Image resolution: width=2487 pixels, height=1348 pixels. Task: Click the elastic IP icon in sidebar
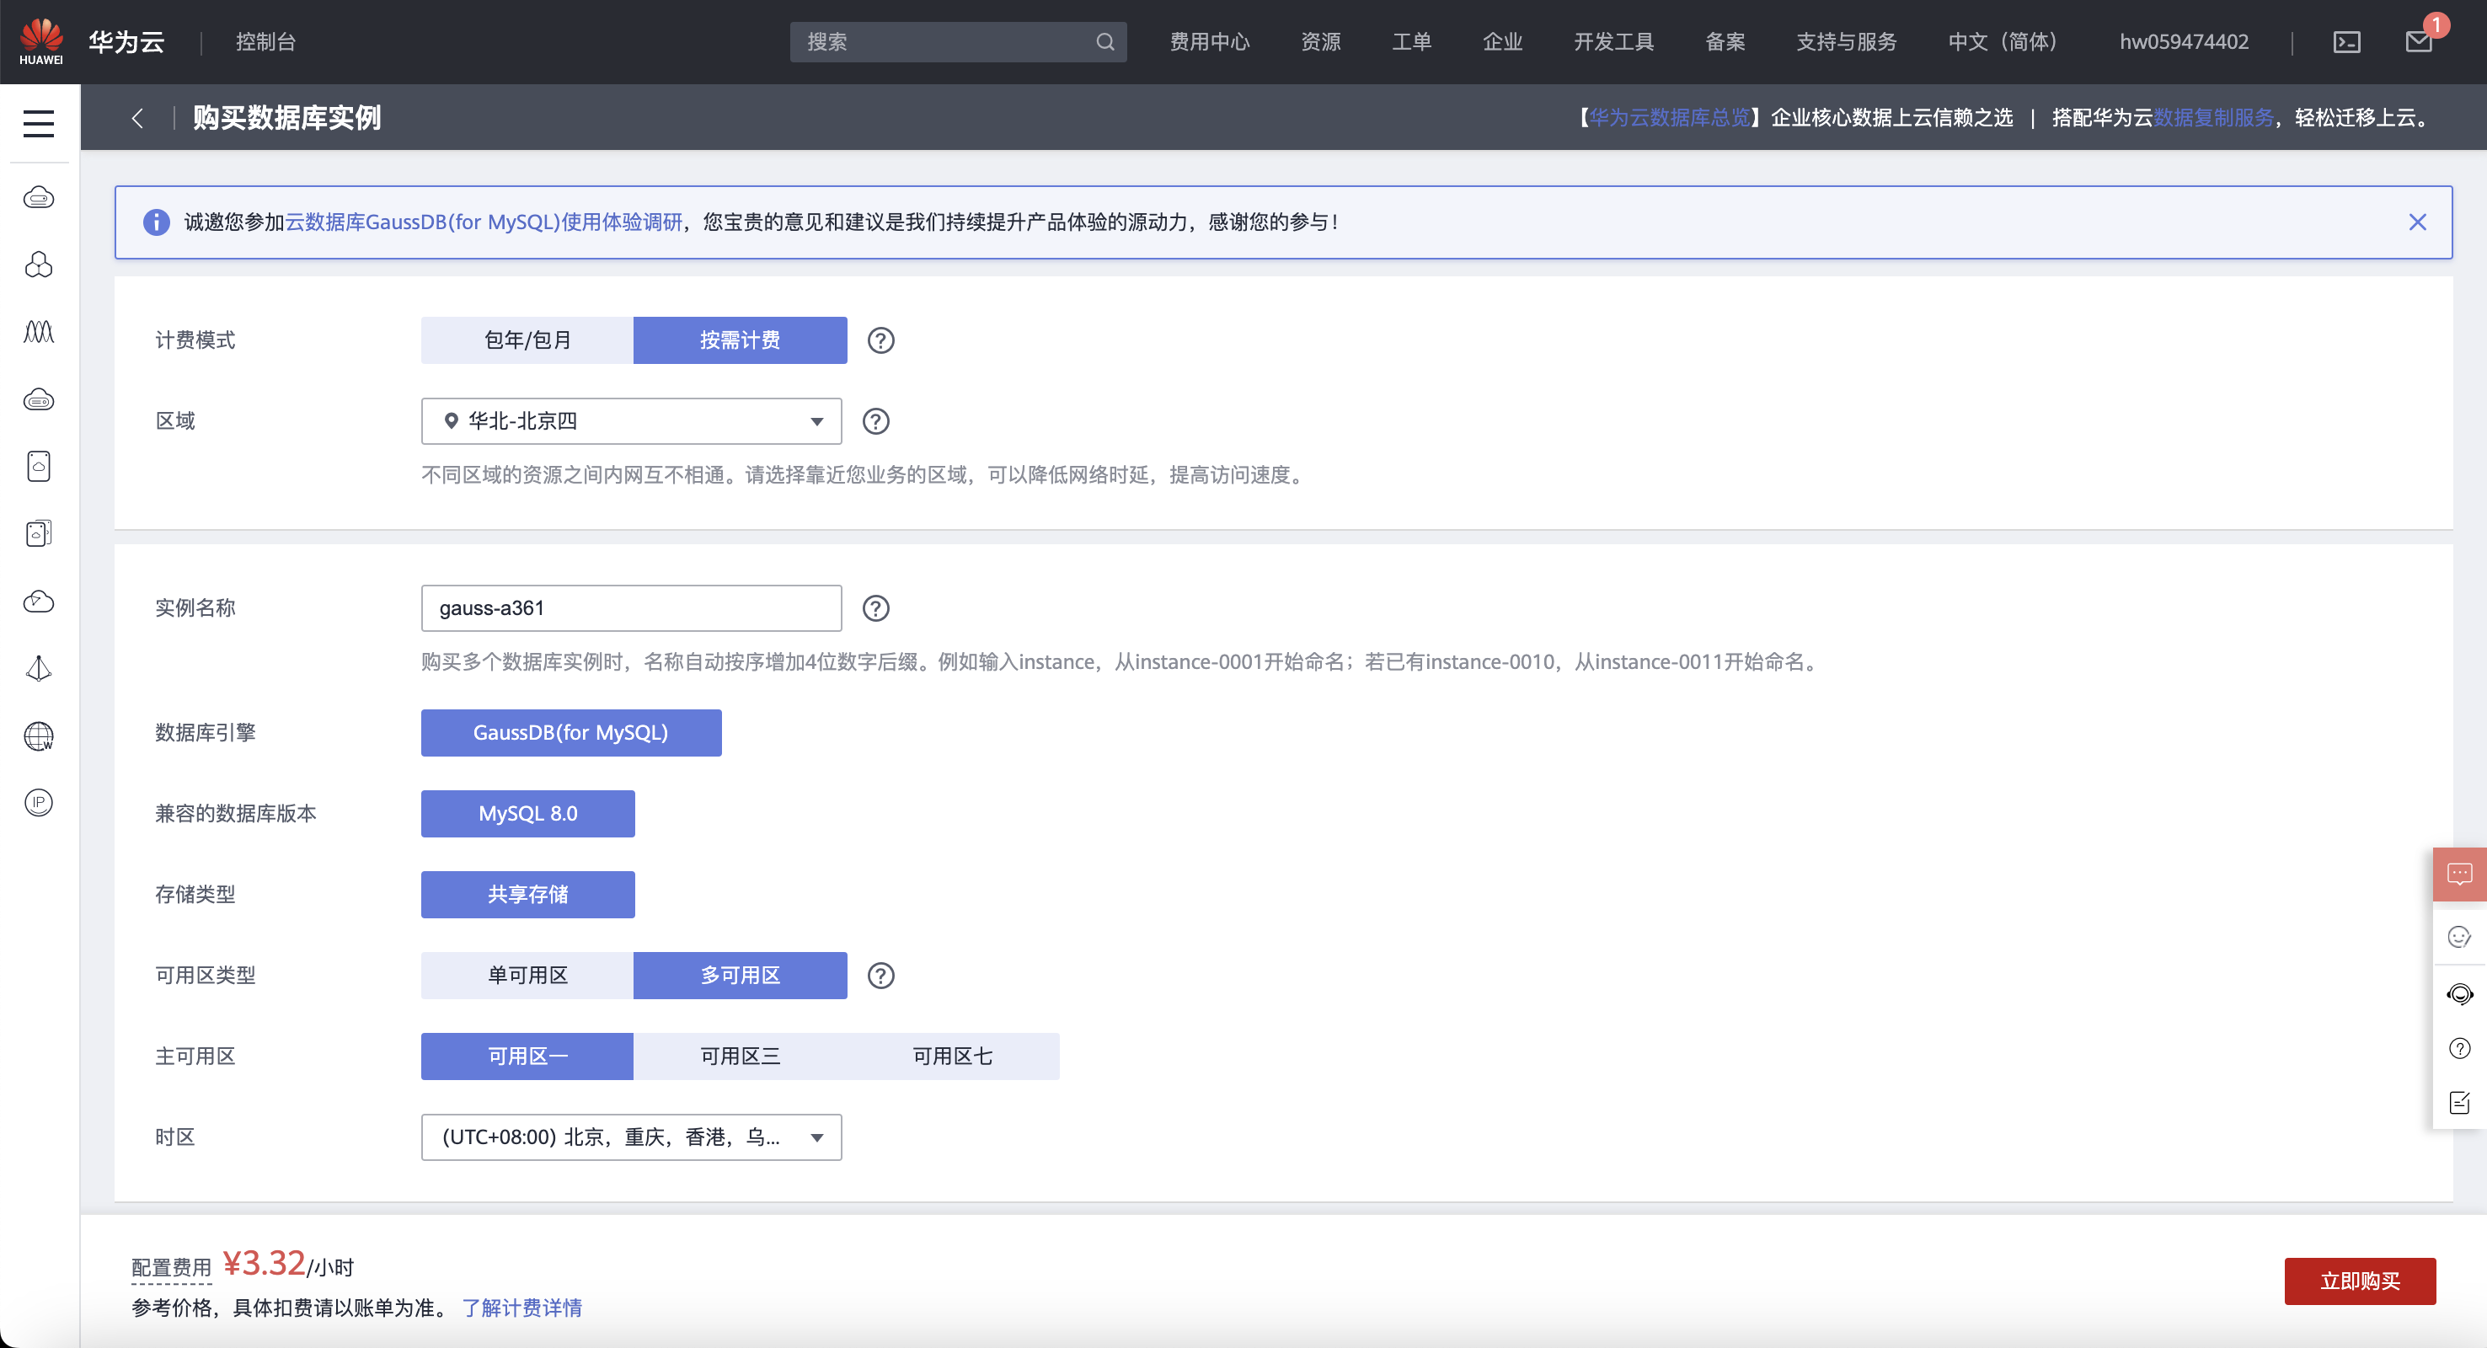pyautogui.click(x=39, y=802)
